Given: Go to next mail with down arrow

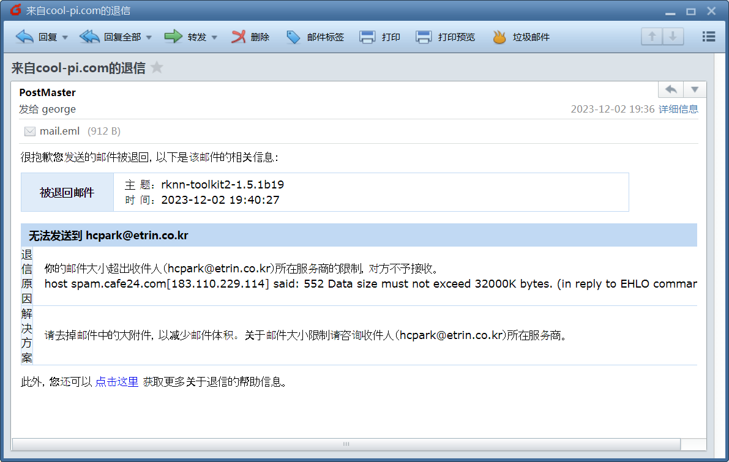Looking at the screenshot, I should point(673,36).
